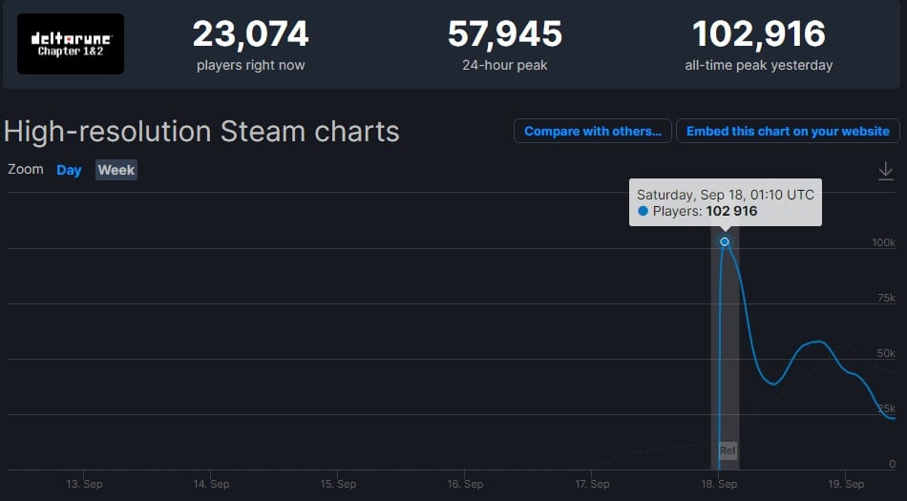Click the 100k y-axis label
The image size is (907, 501).
[x=883, y=242]
